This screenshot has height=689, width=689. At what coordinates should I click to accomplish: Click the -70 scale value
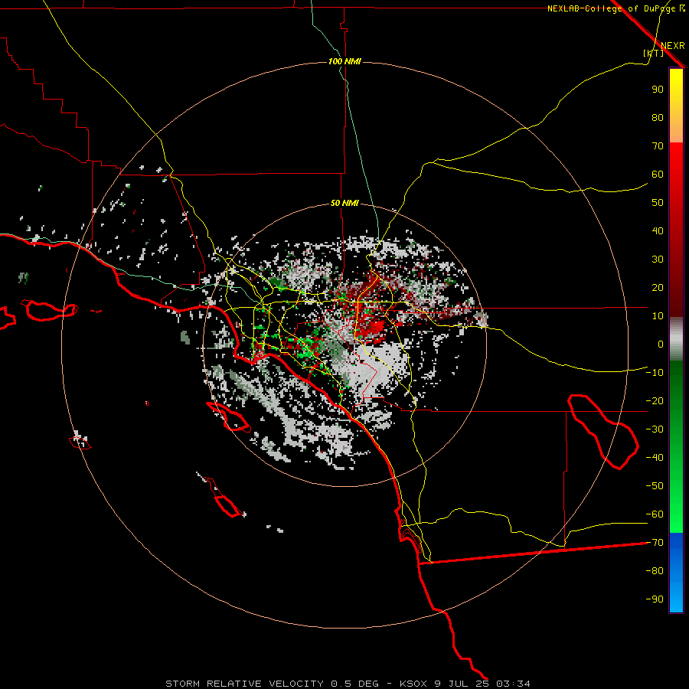655,543
